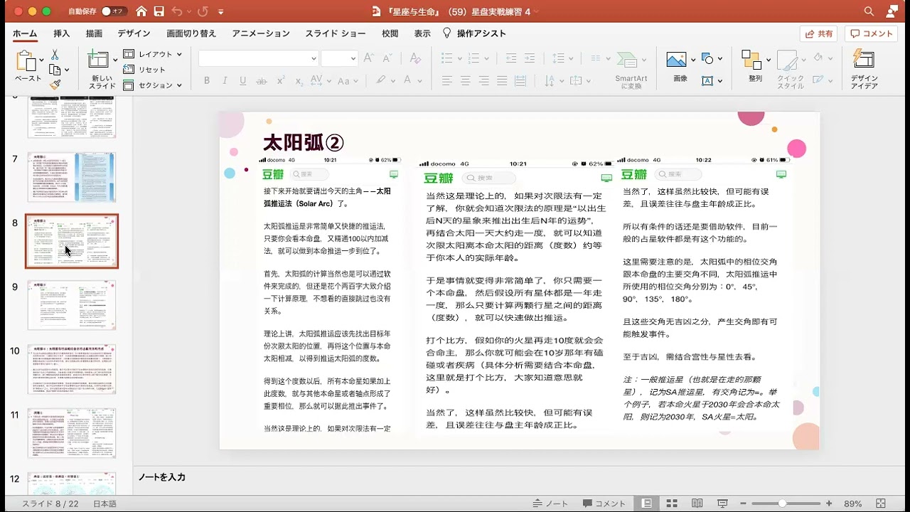Toggle the Notes pane in status bar
The height and width of the screenshot is (512, 910).
550,503
